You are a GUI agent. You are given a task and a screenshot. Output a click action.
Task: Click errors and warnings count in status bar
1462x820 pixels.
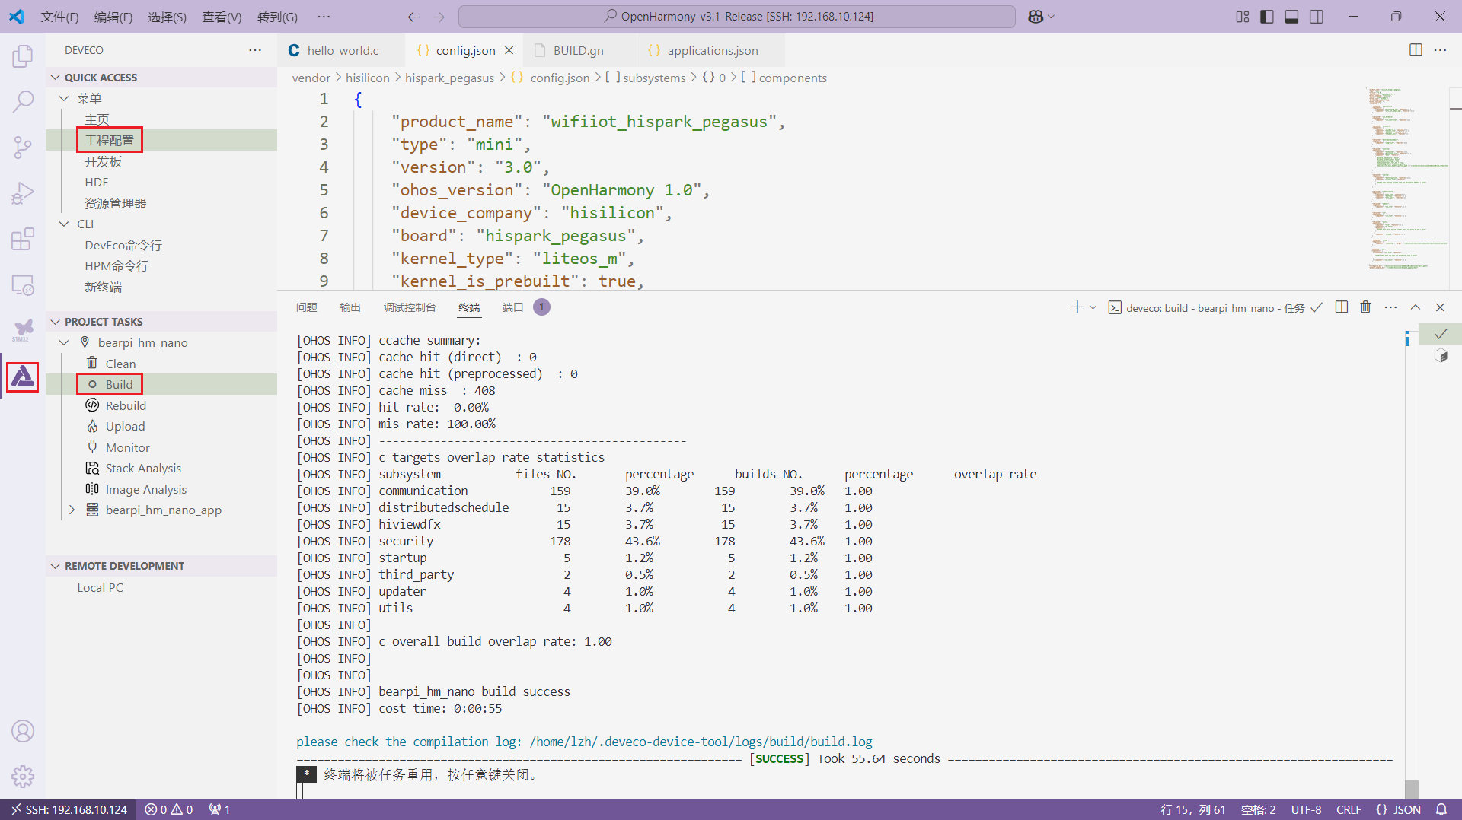click(169, 810)
